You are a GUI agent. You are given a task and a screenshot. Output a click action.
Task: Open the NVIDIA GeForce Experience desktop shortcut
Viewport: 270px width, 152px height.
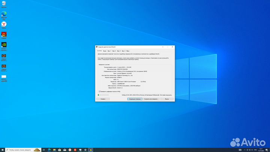click(x=4, y=47)
